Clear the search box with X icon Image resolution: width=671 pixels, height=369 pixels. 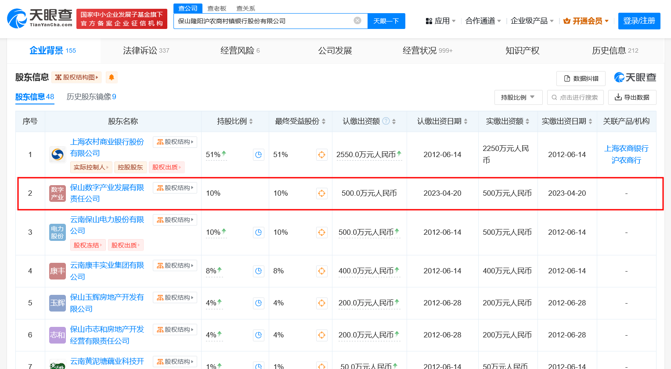pyautogui.click(x=357, y=21)
